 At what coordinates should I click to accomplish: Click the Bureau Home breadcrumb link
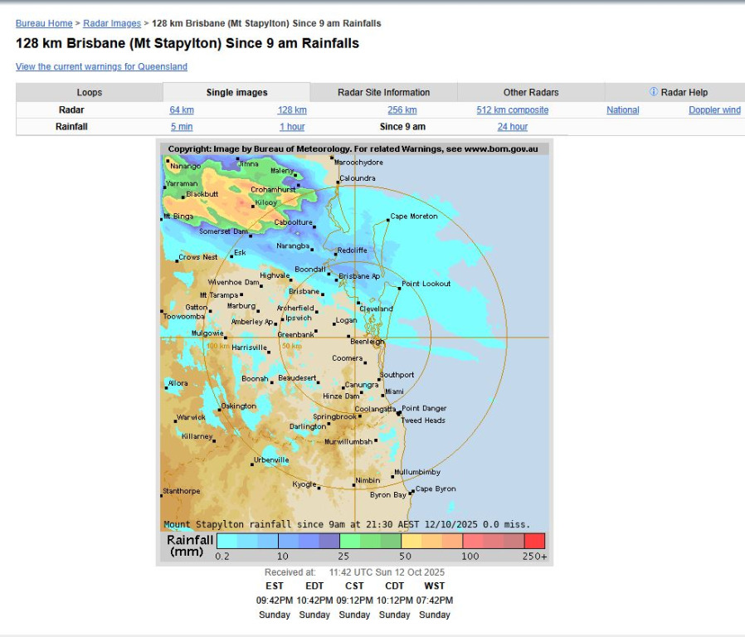(44, 23)
